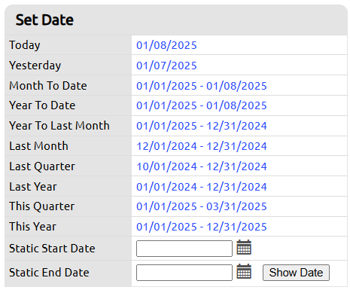Viewport: 350px width, 290px height.
Task: Choose This Year range ending 12/31/2025
Action: point(202,227)
